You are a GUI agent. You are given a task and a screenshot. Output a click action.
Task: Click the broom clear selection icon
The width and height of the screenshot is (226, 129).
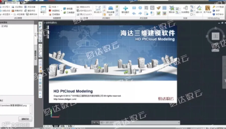pos(158,8)
